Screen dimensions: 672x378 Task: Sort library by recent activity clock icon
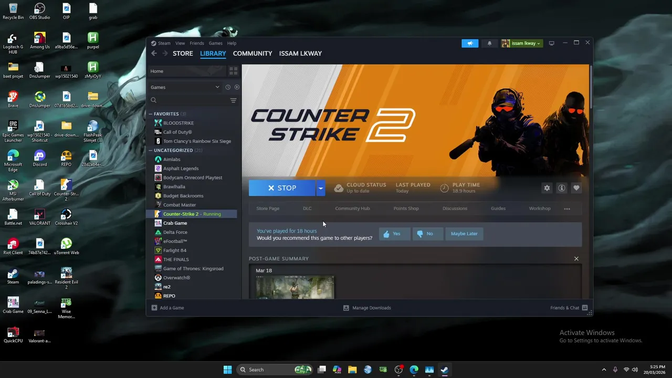pyautogui.click(x=228, y=87)
